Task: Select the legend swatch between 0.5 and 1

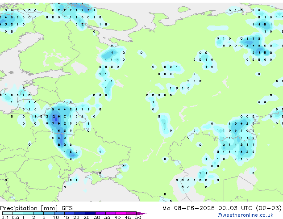Action: pos(18,213)
